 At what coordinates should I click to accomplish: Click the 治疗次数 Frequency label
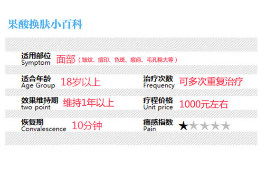click(x=159, y=82)
